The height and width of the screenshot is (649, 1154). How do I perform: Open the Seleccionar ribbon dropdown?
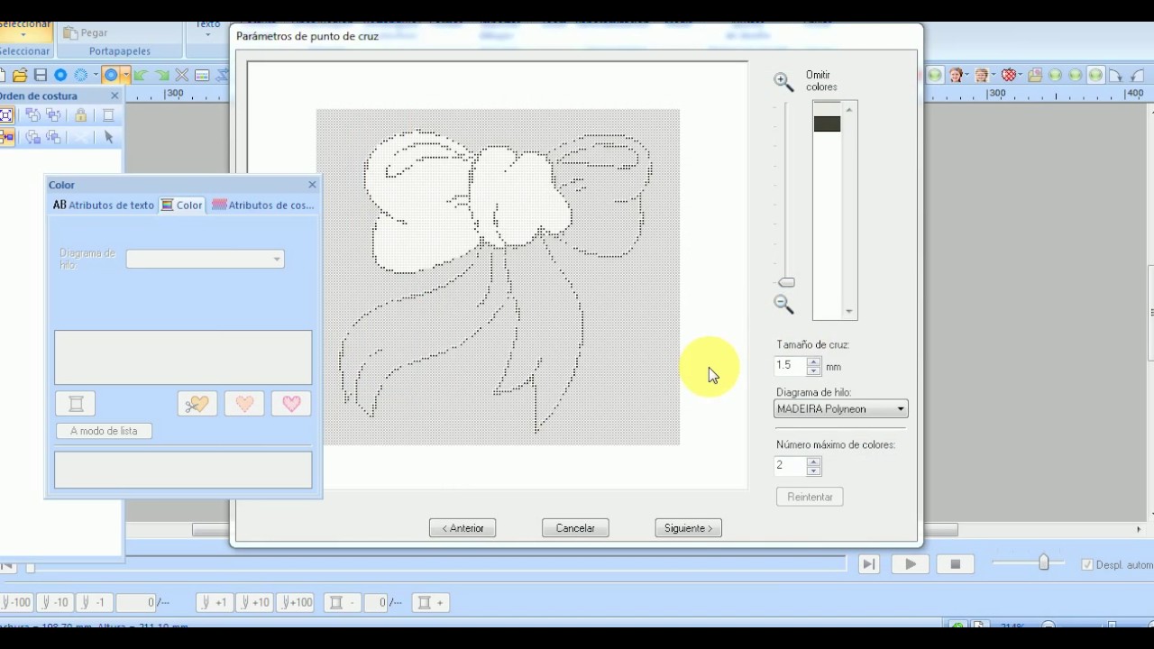point(24,34)
